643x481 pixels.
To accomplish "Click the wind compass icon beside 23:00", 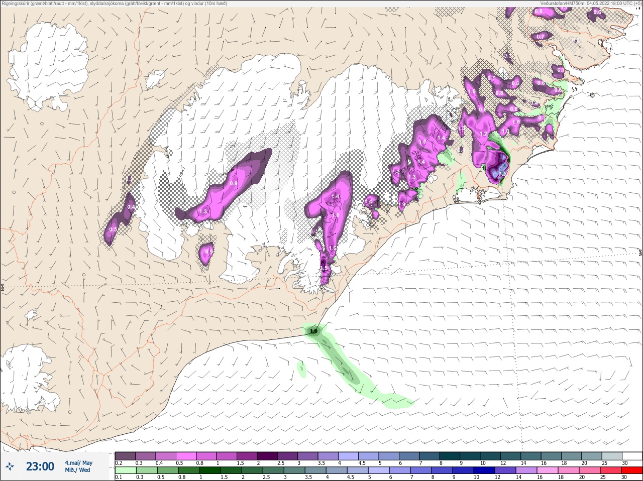I will pos(10,466).
